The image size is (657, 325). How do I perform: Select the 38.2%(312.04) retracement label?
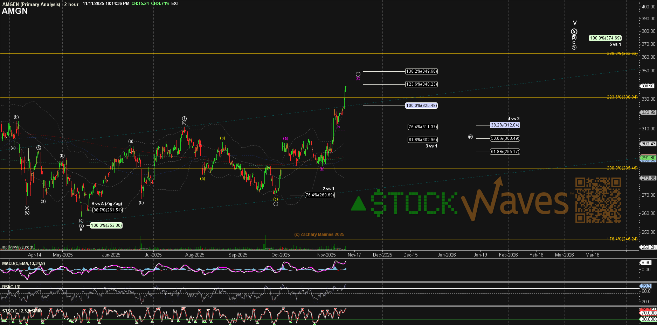(x=505, y=125)
